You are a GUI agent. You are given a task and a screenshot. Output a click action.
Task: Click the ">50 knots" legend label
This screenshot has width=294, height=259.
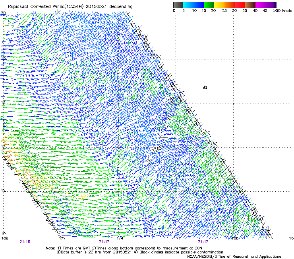coord(282,11)
